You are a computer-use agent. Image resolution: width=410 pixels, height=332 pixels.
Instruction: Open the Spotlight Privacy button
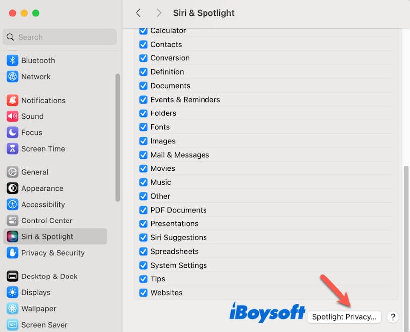point(344,317)
